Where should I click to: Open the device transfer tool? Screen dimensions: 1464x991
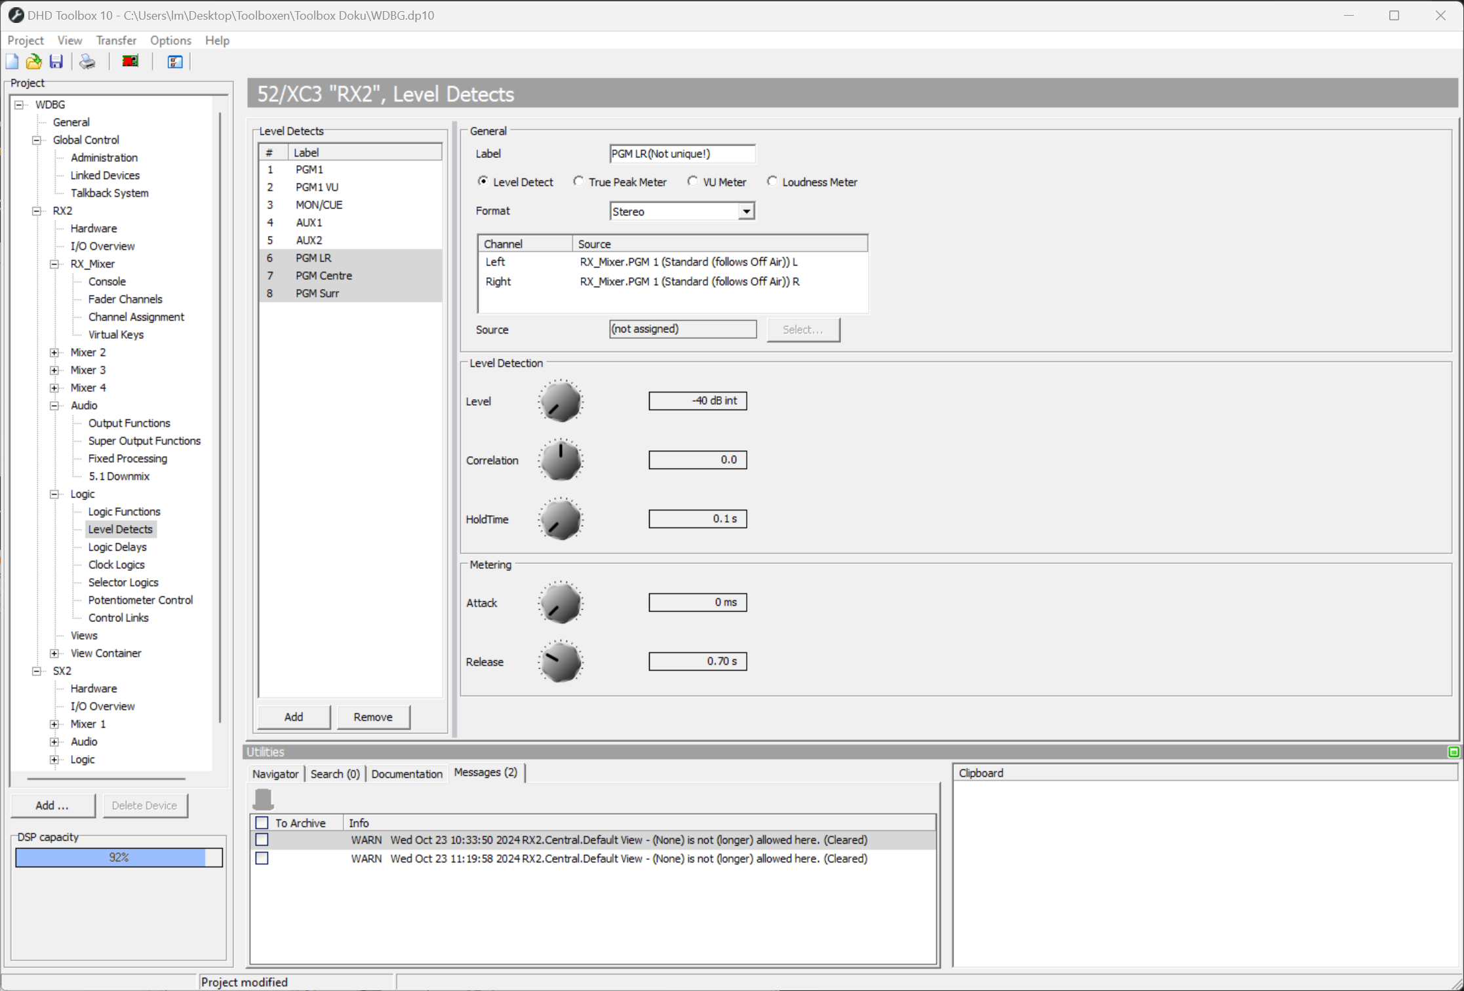129,60
